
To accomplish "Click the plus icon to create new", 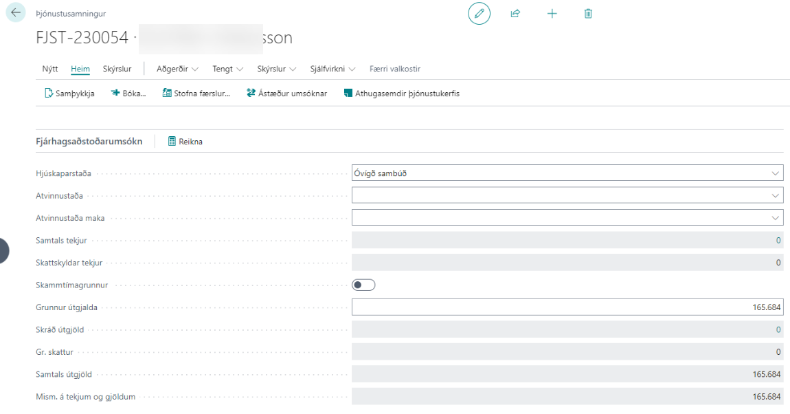I will click(x=552, y=14).
